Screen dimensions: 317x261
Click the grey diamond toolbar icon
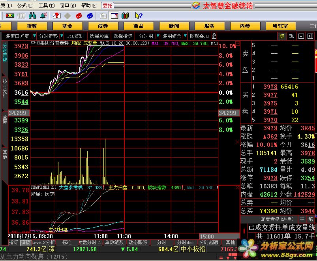coord(68,16)
